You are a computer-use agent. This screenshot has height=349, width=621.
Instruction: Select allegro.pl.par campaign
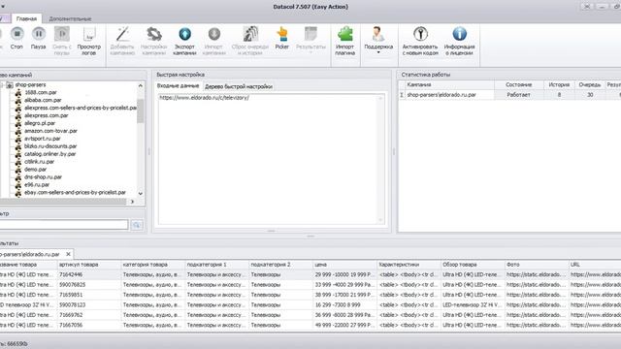click(40, 123)
